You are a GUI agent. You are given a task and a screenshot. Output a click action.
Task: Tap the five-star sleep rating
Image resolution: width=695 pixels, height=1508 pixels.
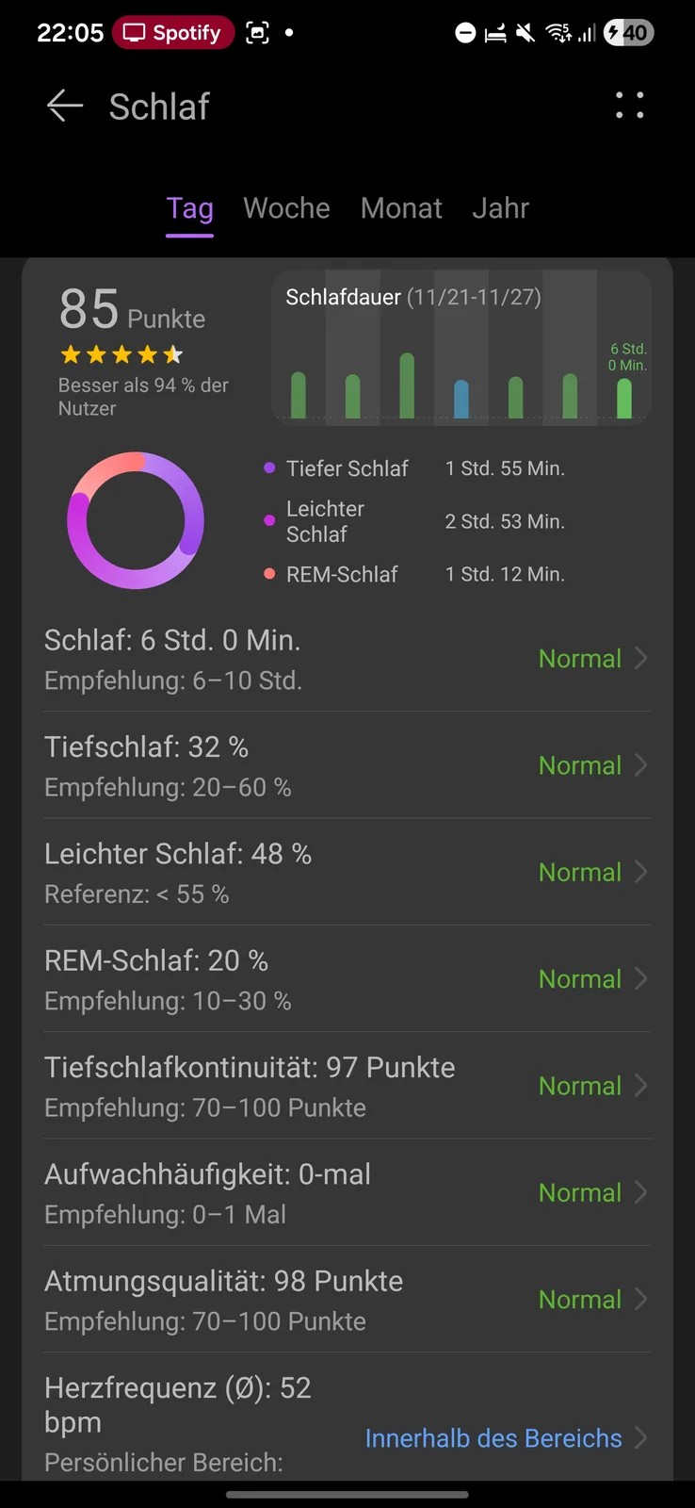coord(121,355)
